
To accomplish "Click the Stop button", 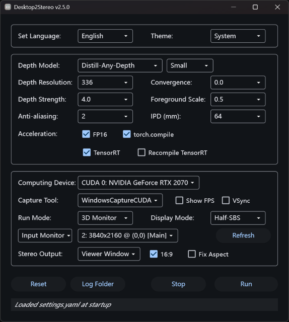I will coord(178,284).
